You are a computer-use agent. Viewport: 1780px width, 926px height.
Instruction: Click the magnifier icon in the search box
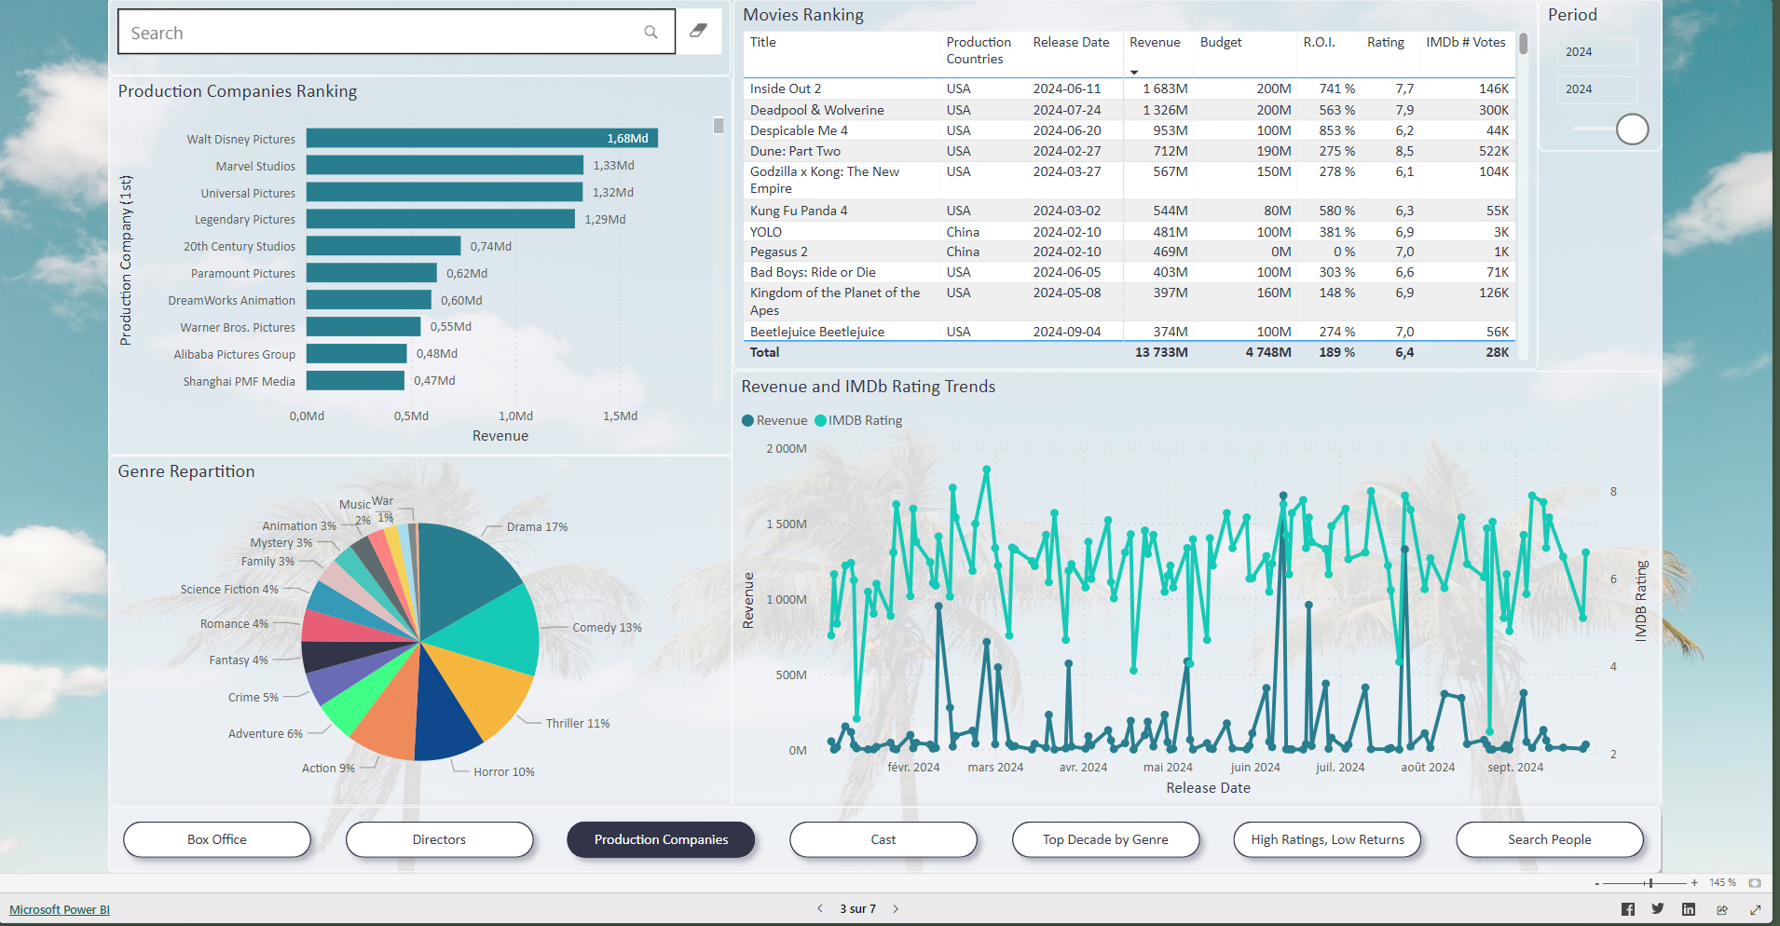click(x=650, y=33)
